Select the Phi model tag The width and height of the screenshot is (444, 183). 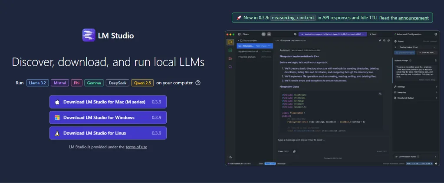(76, 83)
